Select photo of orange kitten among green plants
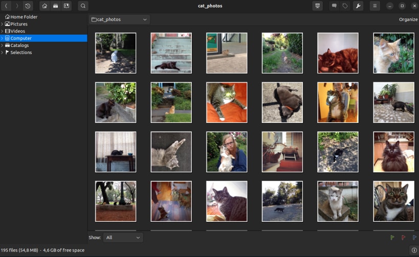The height and width of the screenshot is (257, 419). click(393, 53)
